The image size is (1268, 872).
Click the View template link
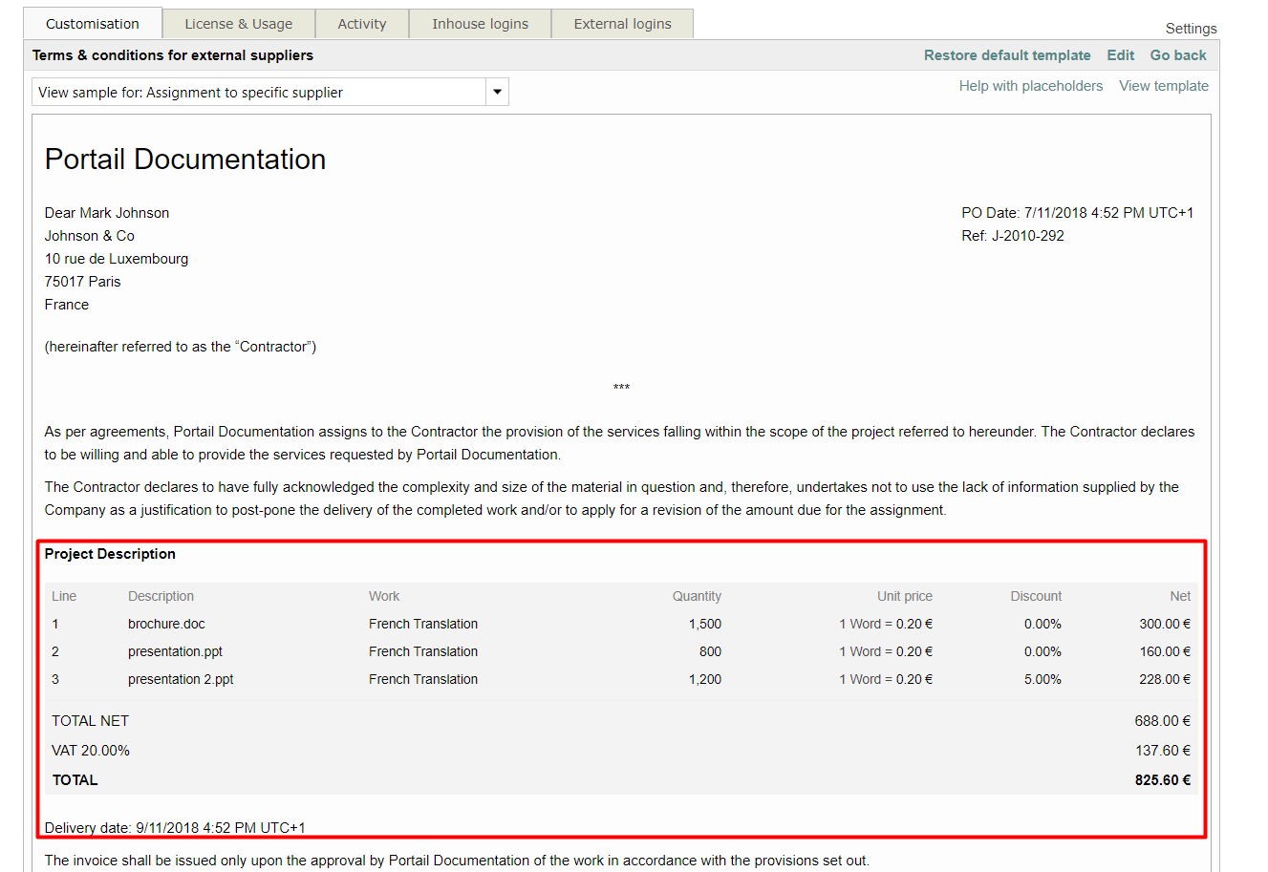click(x=1163, y=86)
